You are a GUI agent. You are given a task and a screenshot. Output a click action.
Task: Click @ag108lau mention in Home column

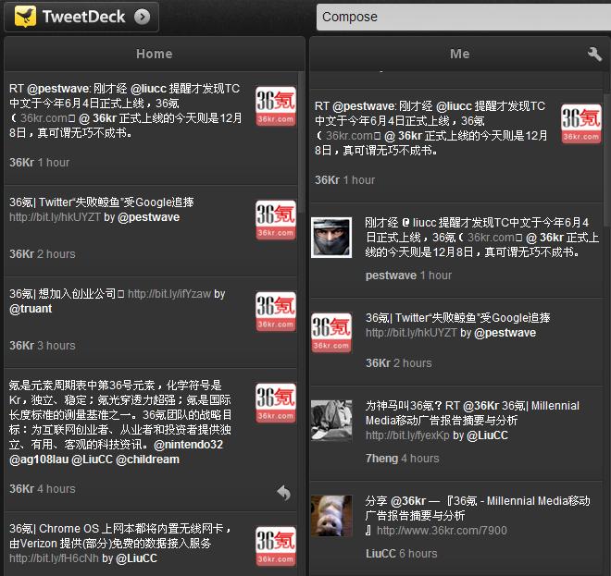39,460
